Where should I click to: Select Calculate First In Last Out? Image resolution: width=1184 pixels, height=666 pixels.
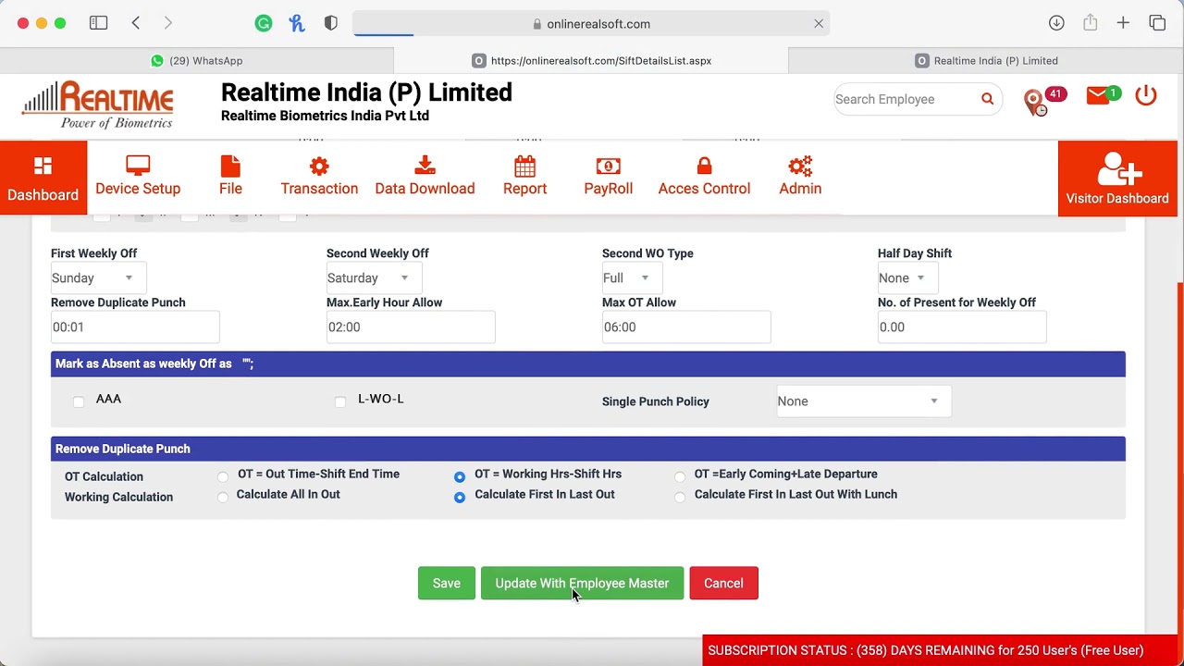(x=460, y=497)
